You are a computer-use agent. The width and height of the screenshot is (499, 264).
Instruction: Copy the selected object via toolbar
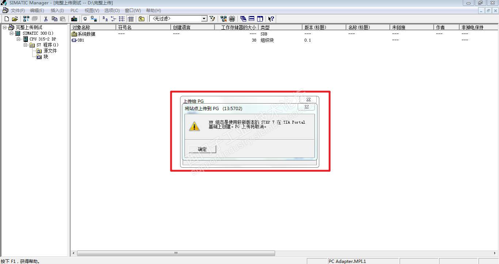pos(54,19)
